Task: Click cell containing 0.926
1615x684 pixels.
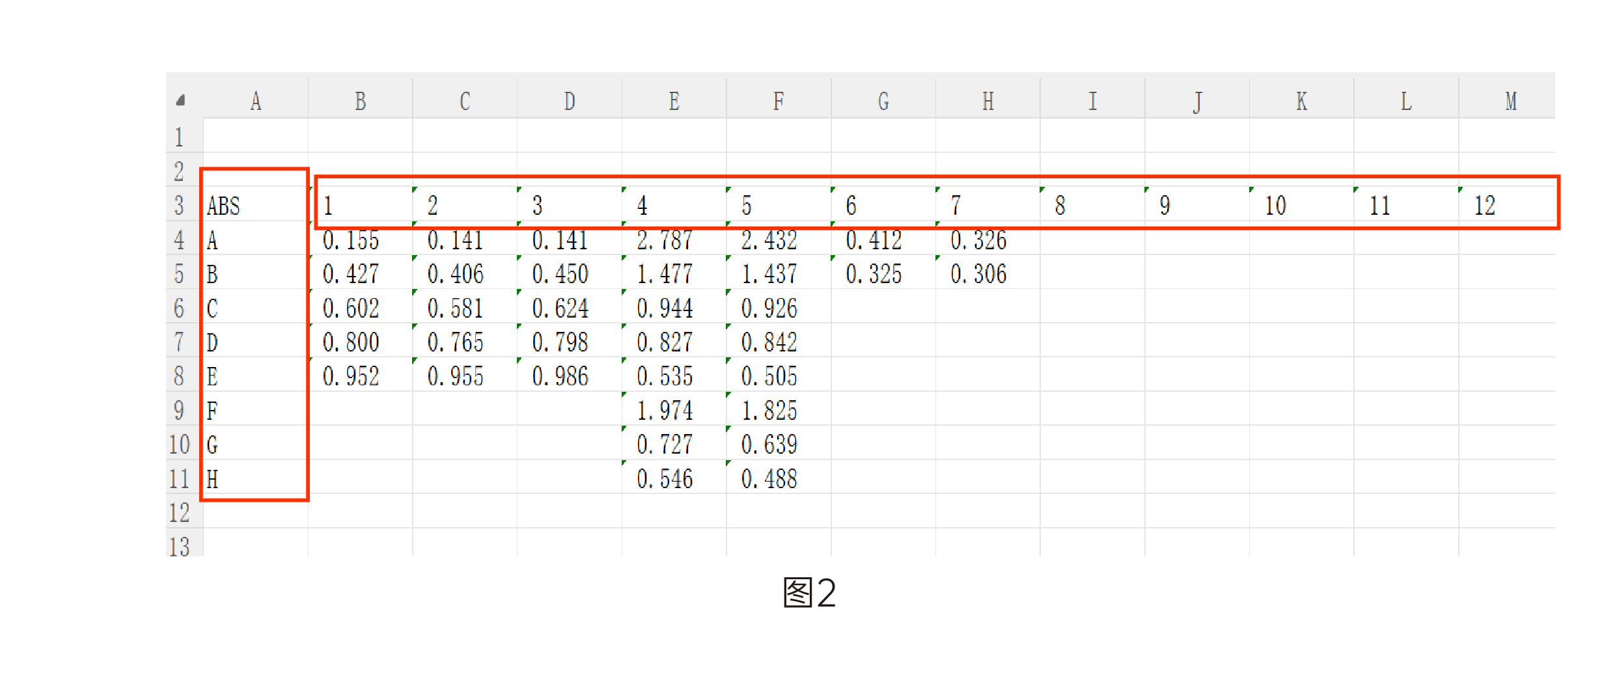Action: coord(779,307)
